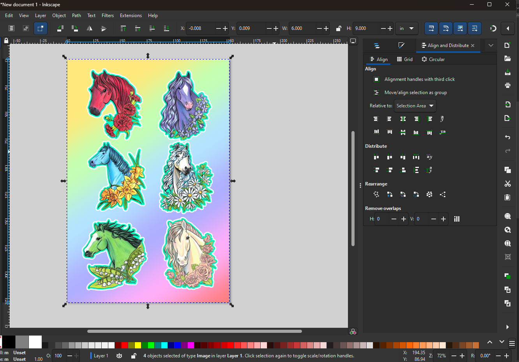519x362 pixels.
Task: Open the Extensions menu
Action: (x=131, y=16)
